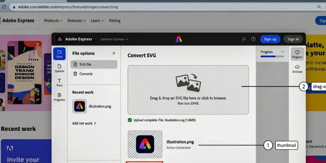
Task: Open the Features dropdown menu
Action: [x=76, y=21]
